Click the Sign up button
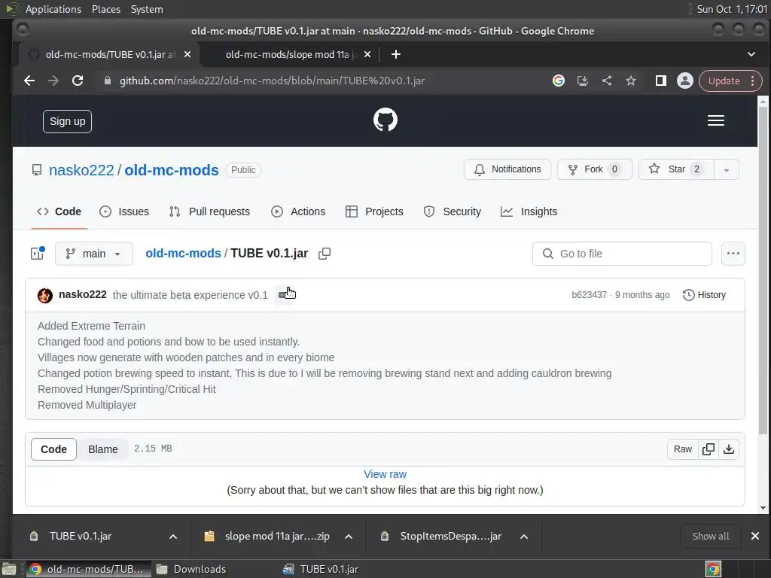771x578 pixels. pos(67,121)
